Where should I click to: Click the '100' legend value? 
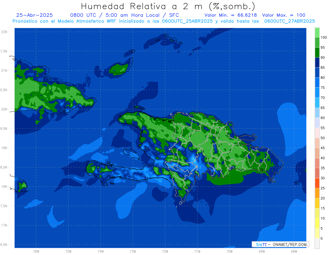click(323, 37)
